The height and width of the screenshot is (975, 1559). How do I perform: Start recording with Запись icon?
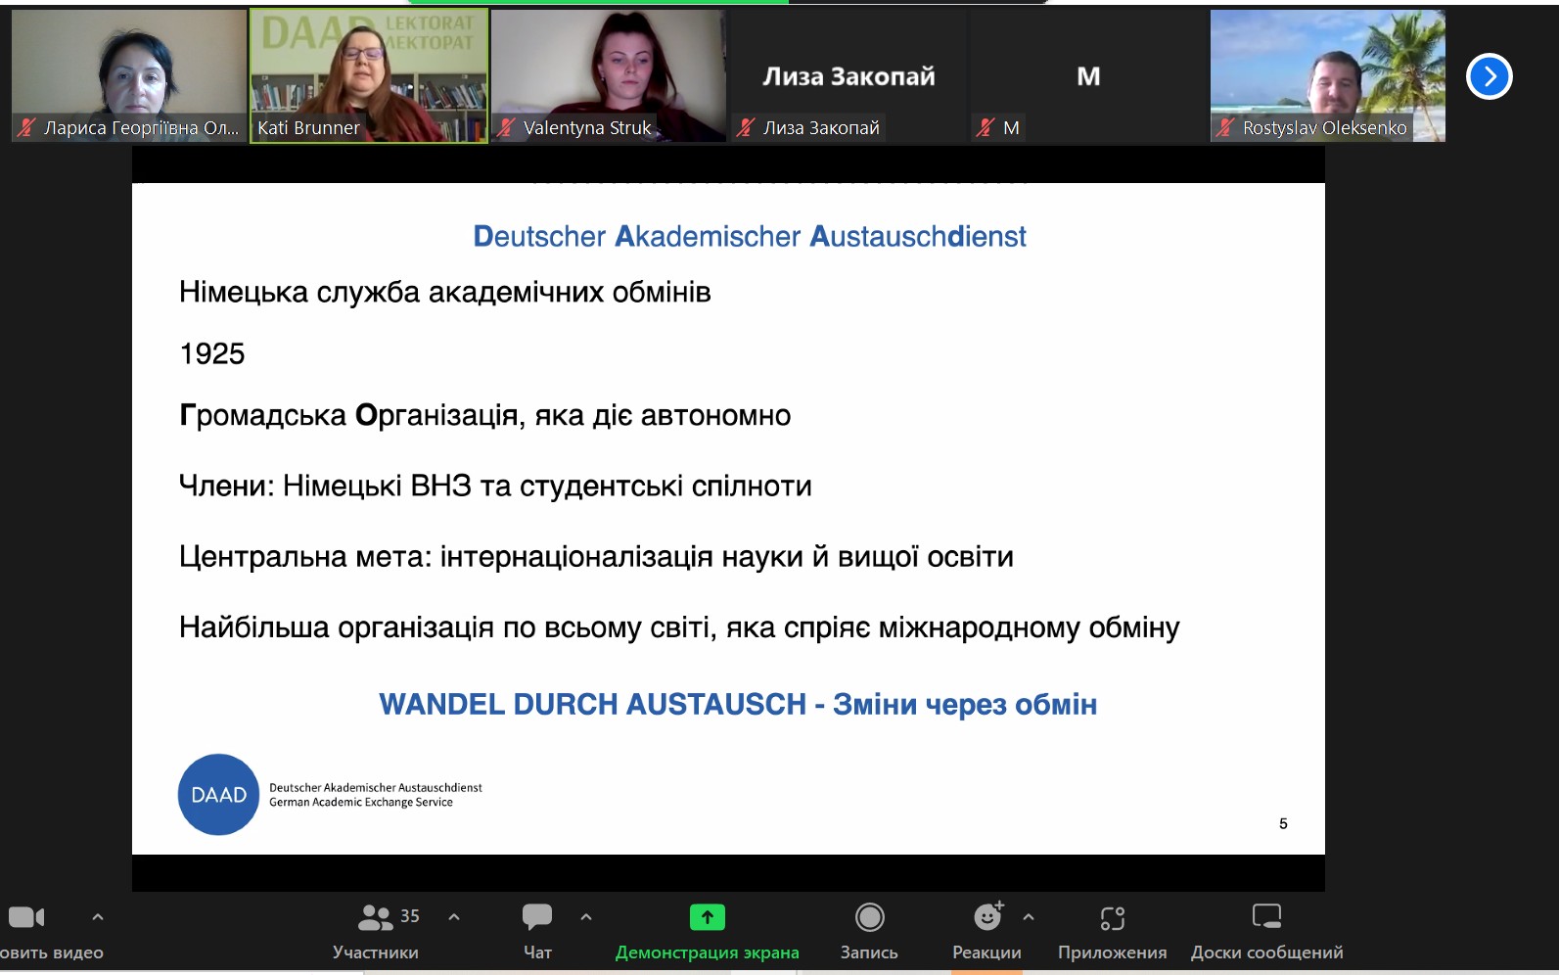coord(869,917)
